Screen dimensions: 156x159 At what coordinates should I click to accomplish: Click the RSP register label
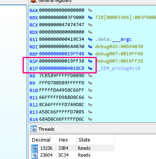34,61
